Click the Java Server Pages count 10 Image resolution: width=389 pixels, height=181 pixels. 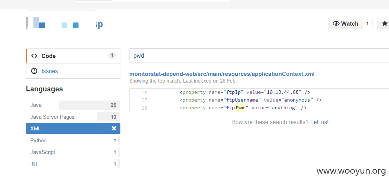(113, 117)
